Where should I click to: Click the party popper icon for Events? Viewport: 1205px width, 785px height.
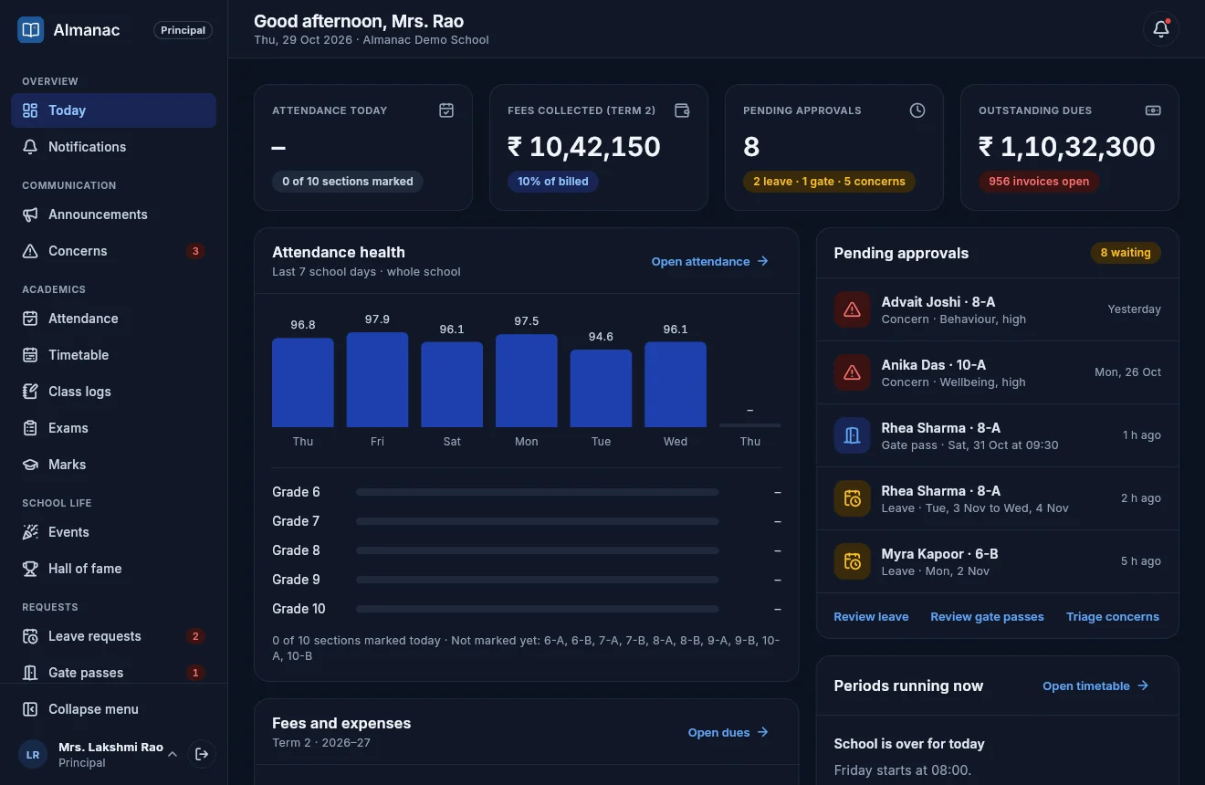(30, 532)
